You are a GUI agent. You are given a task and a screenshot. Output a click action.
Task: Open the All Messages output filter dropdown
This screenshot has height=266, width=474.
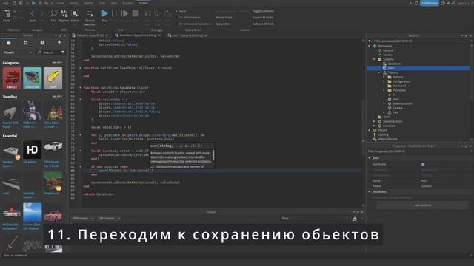click(x=82, y=218)
